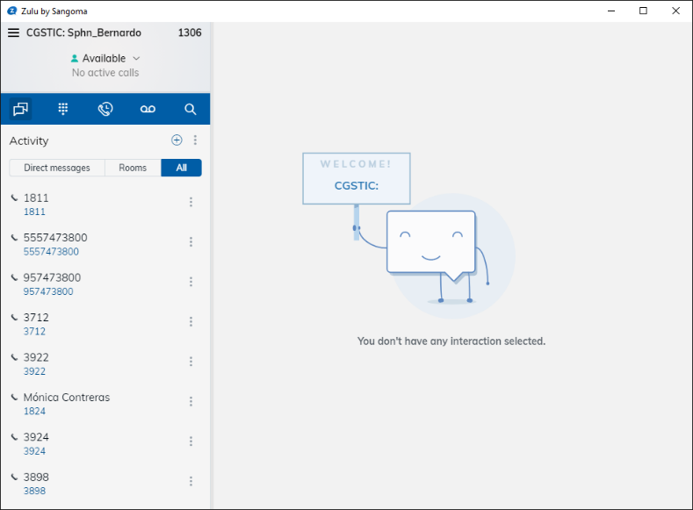693x510 pixels.
Task: Click the 3712 extension link
Action: pos(34,331)
